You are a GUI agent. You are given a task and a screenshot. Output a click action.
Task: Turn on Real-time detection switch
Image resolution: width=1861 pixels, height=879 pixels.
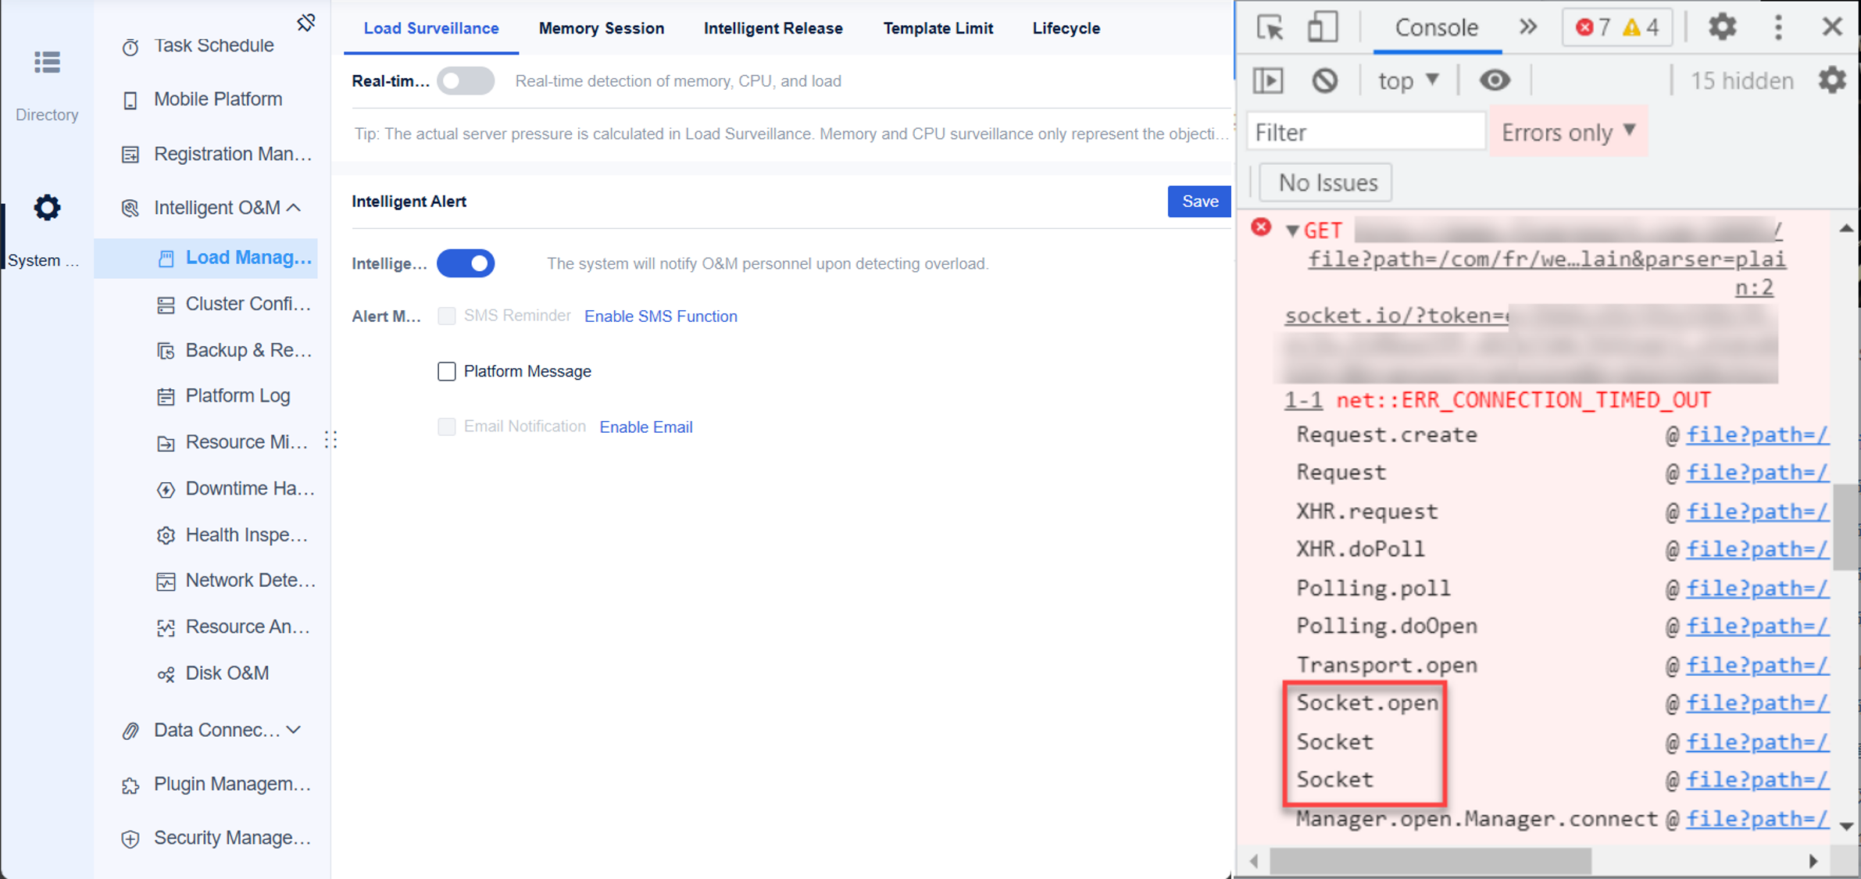pos(466,81)
